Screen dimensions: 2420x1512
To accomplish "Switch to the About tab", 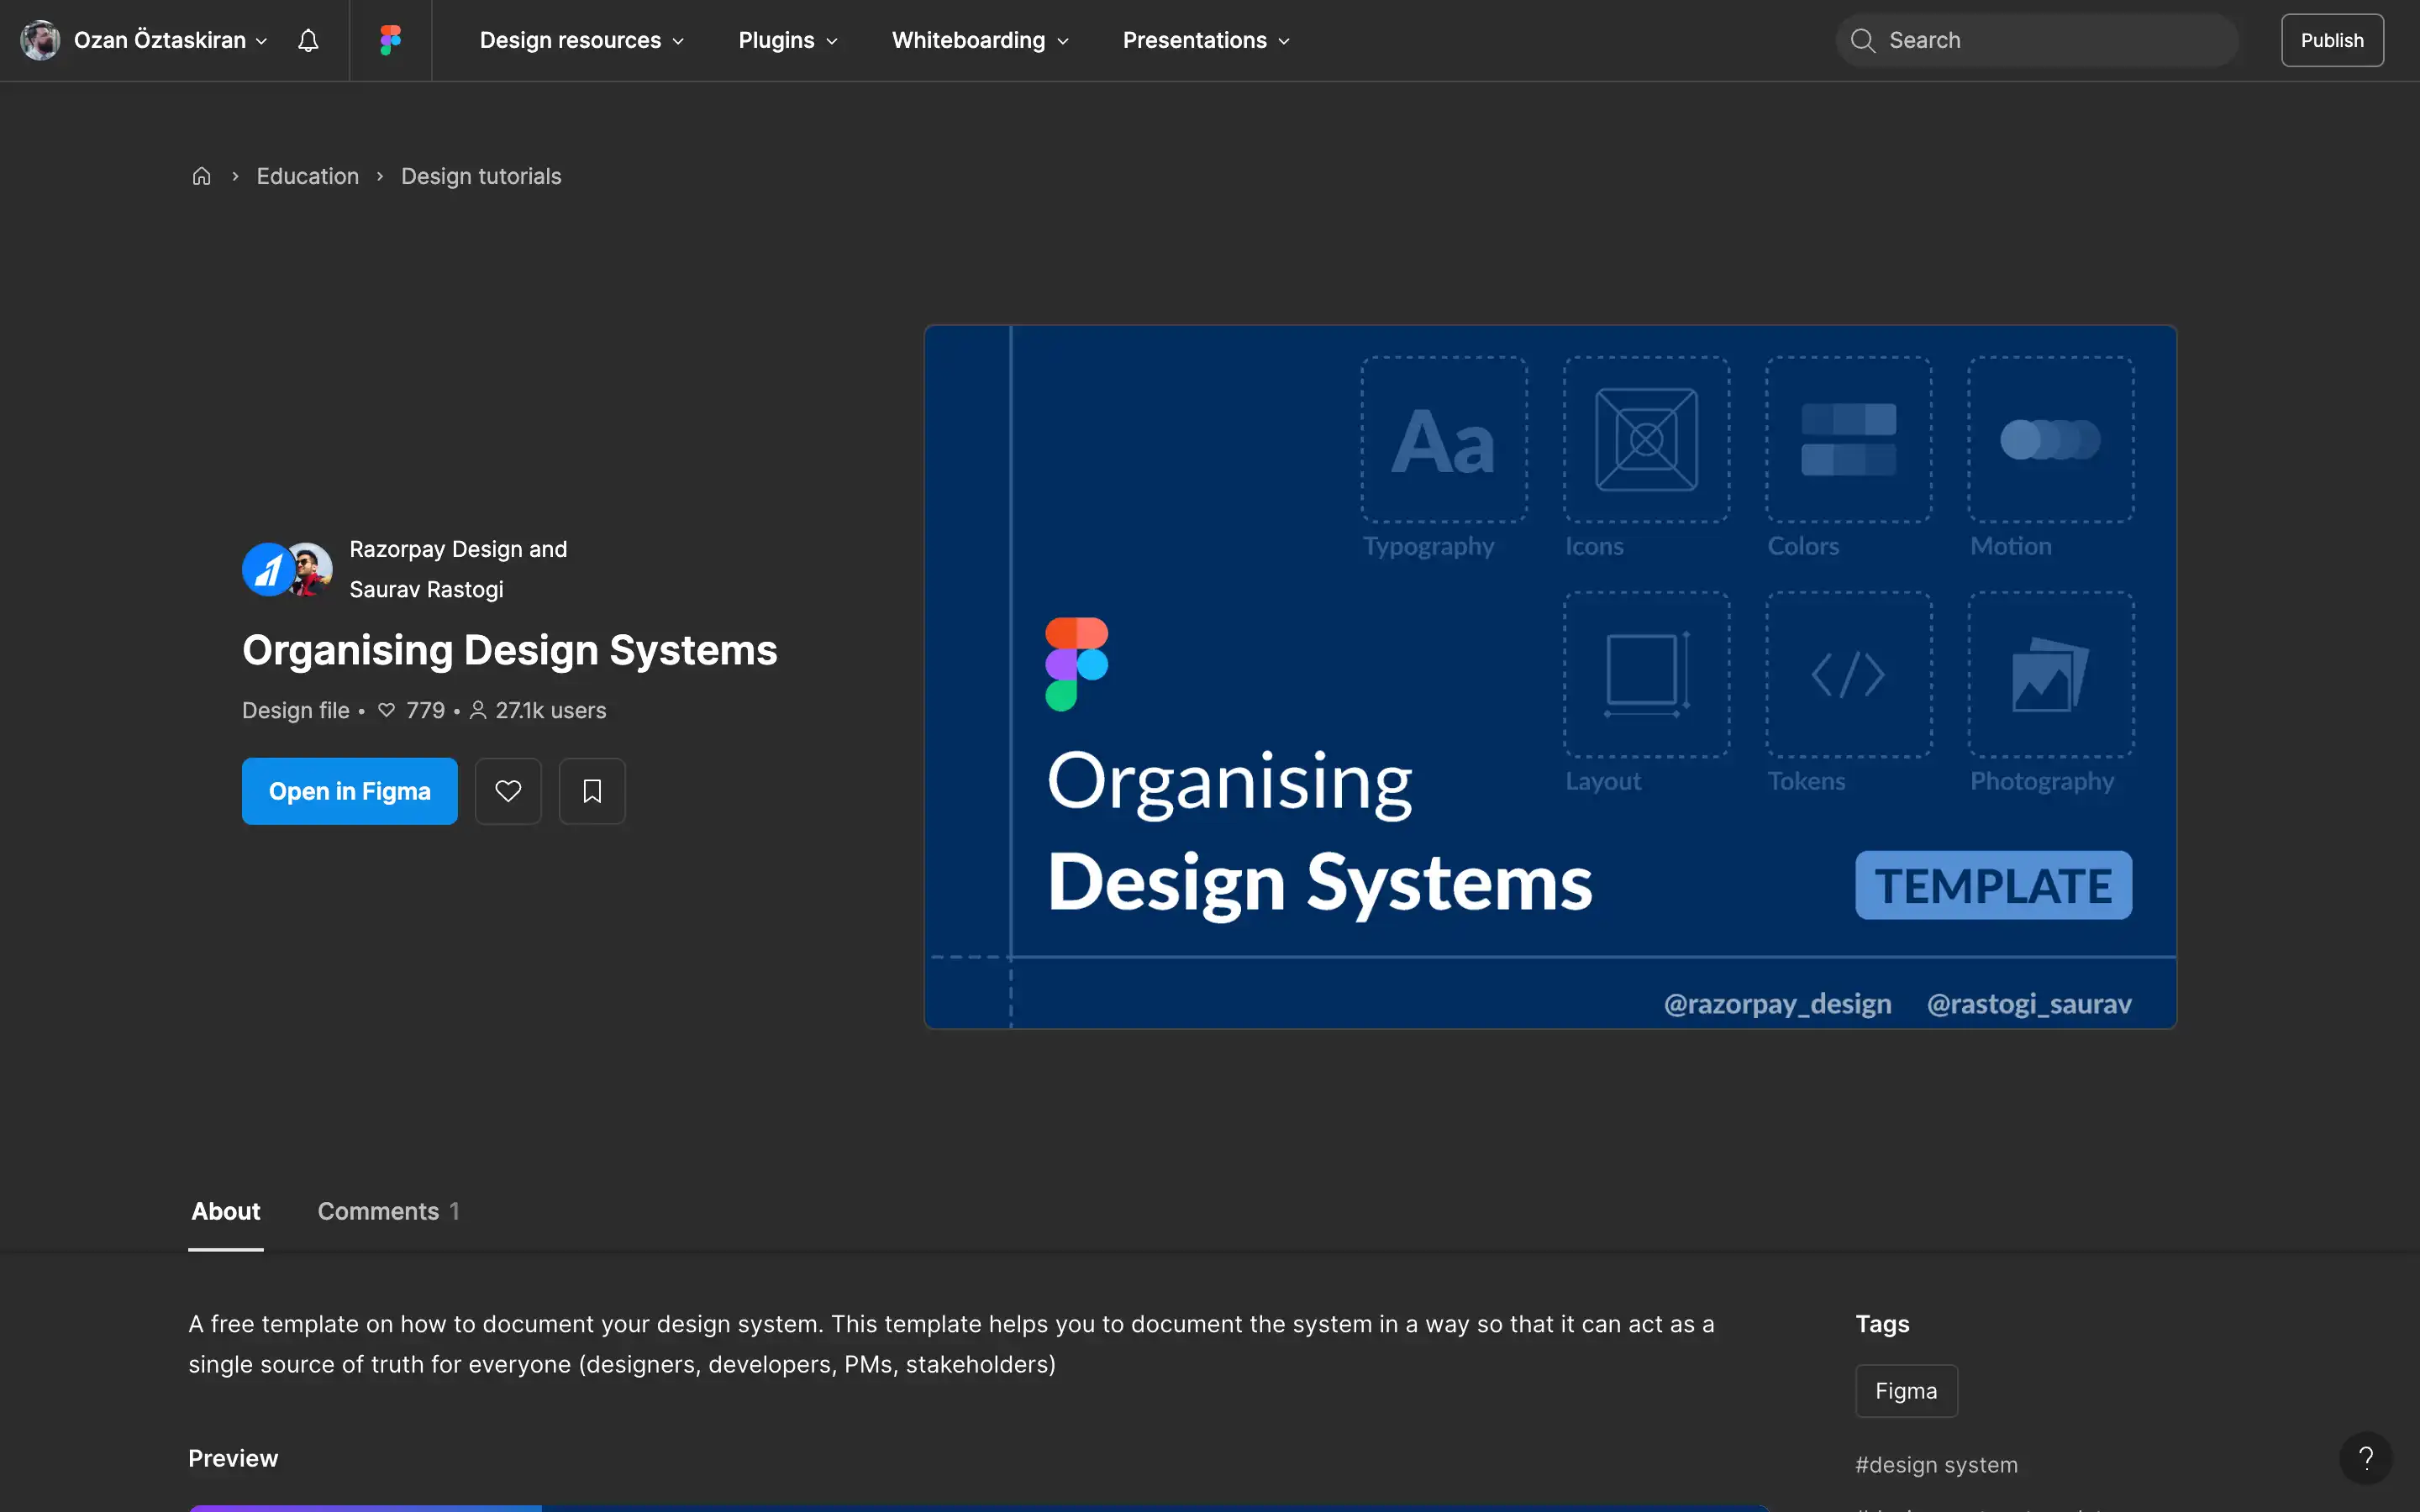I will [226, 1211].
